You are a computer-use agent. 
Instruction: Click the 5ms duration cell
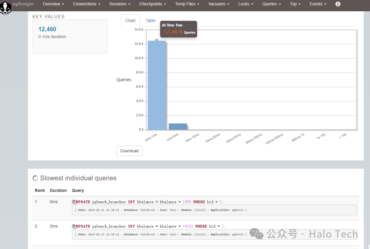(53, 226)
